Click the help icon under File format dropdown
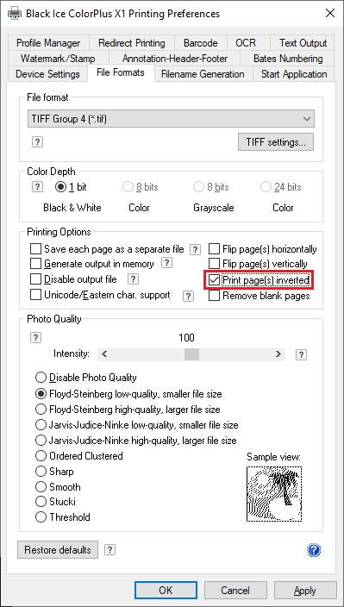 37,141
